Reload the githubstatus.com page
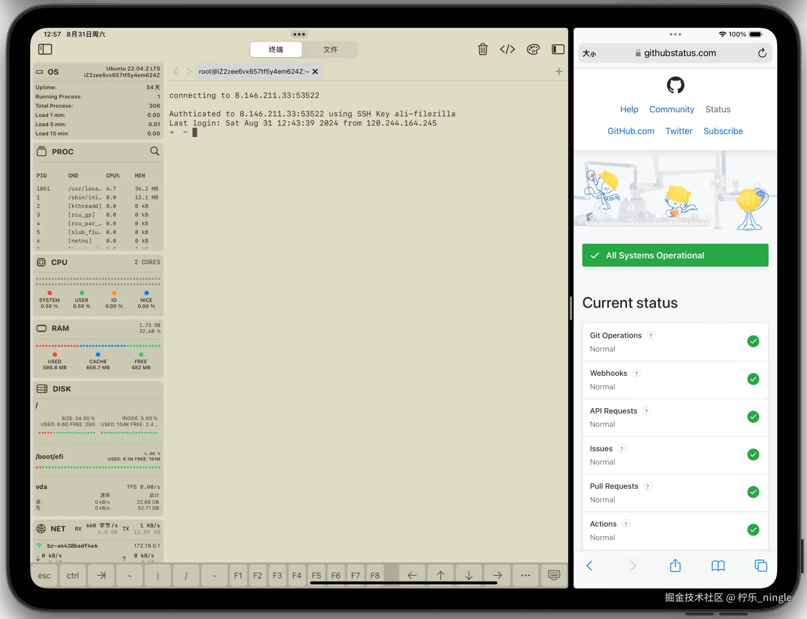This screenshot has height=619, width=807. click(762, 53)
